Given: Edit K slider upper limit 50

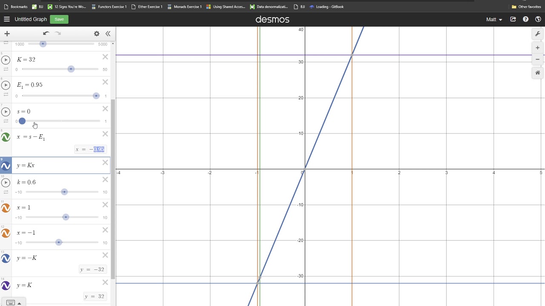Looking at the screenshot, I should (x=105, y=69).
